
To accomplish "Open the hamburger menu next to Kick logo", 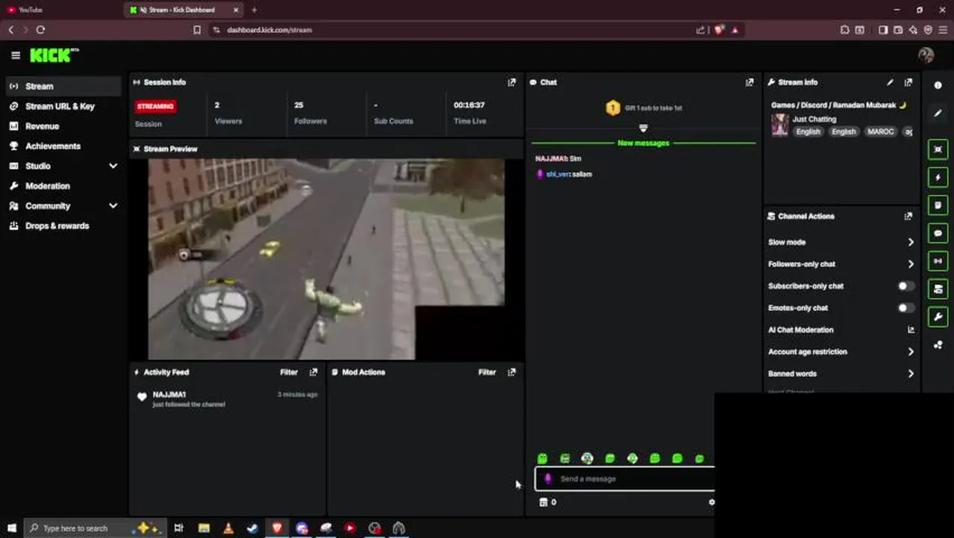I will click(x=16, y=55).
